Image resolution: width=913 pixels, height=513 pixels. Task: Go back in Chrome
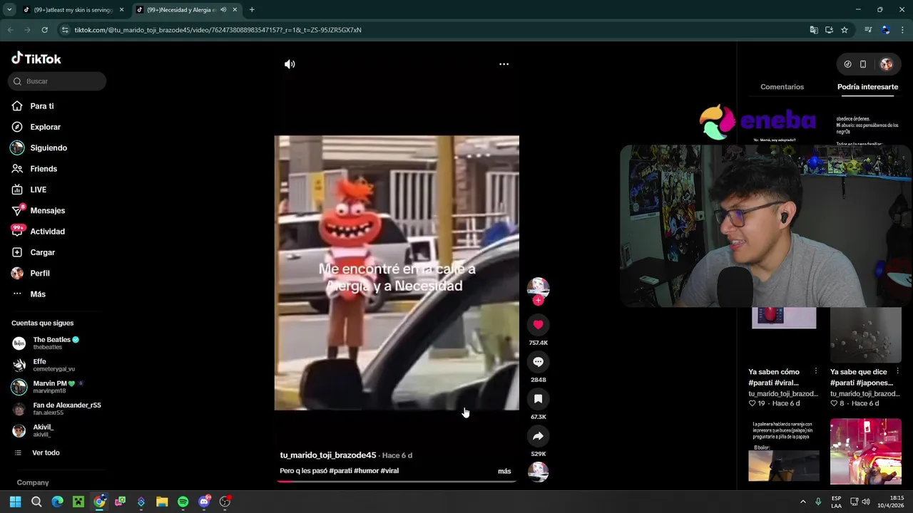click(x=10, y=30)
